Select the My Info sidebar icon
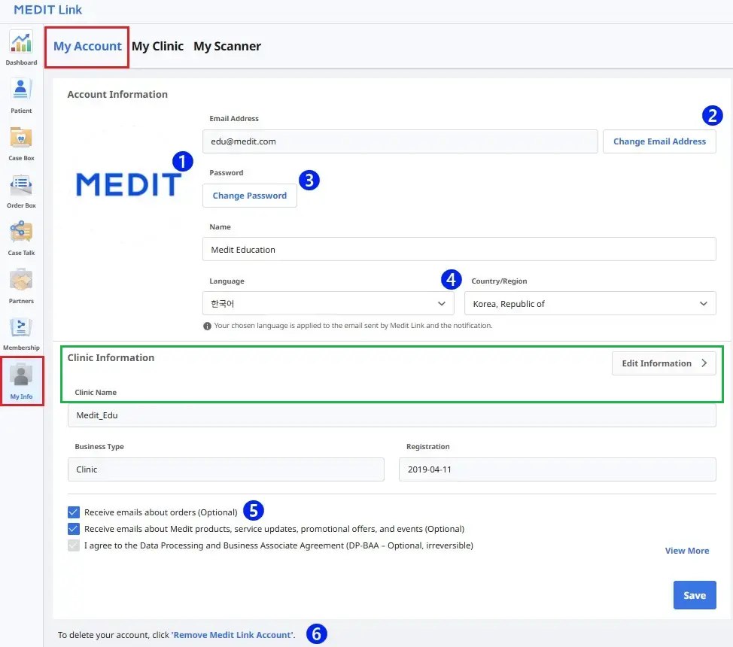 pos(21,375)
